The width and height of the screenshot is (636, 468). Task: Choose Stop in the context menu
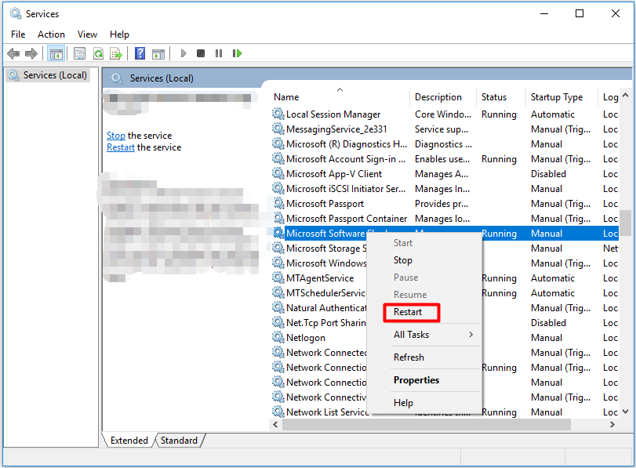click(x=403, y=260)
